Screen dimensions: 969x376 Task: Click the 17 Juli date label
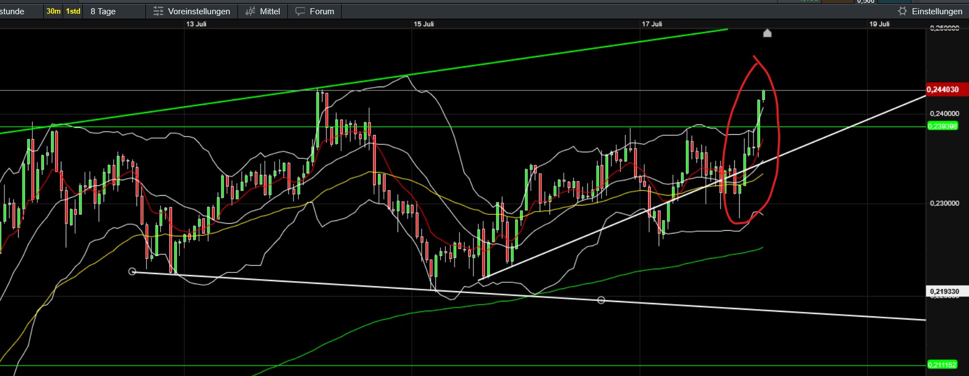tap(652, 24)
